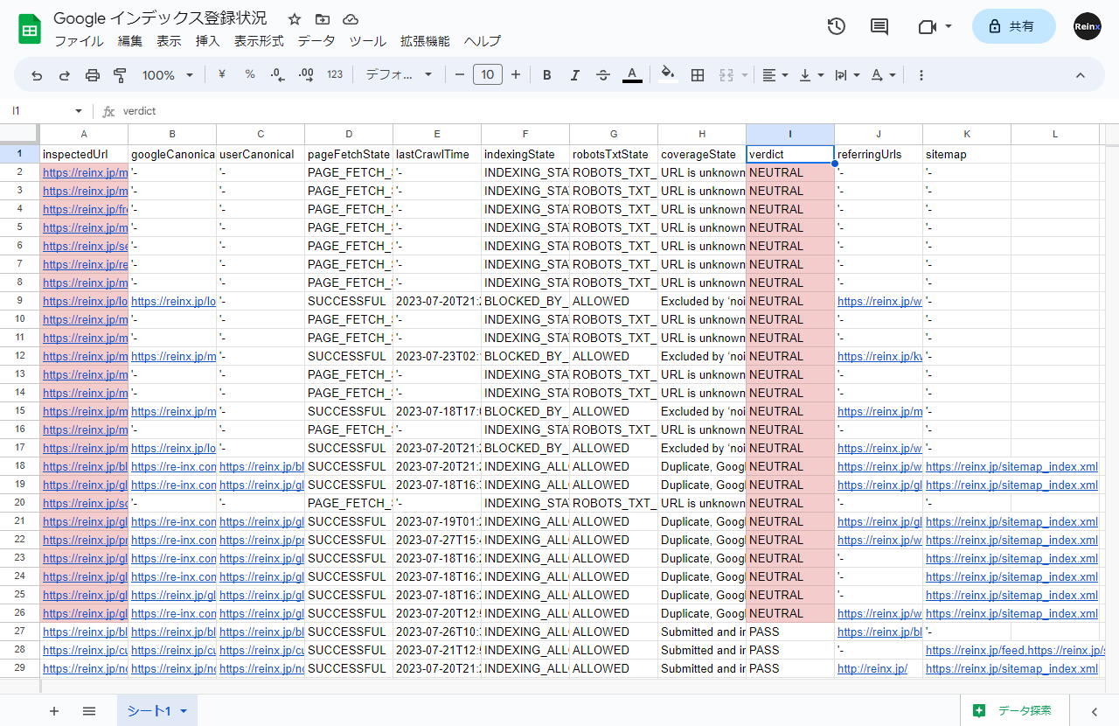The image size is (1119, 726).
Task: Open the ファイル menu
Action: [x=79, y=41]
